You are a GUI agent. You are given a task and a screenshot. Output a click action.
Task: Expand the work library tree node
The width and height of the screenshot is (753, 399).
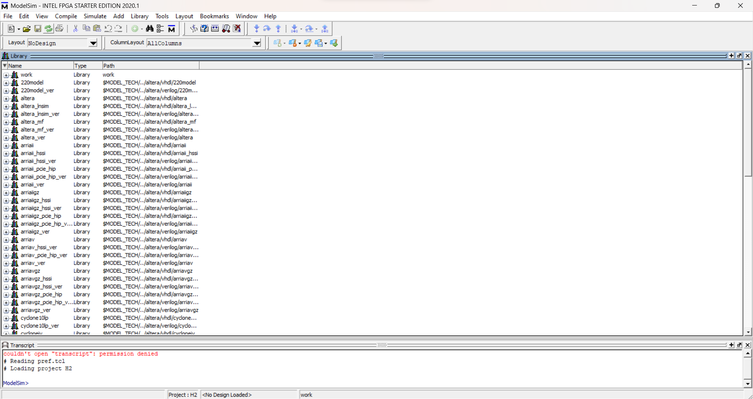click(6, 75)
